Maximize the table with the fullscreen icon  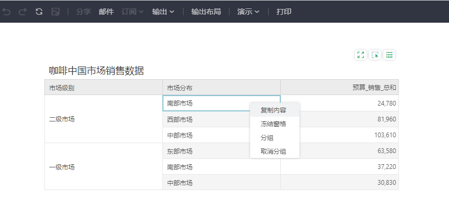pos(361,55)
